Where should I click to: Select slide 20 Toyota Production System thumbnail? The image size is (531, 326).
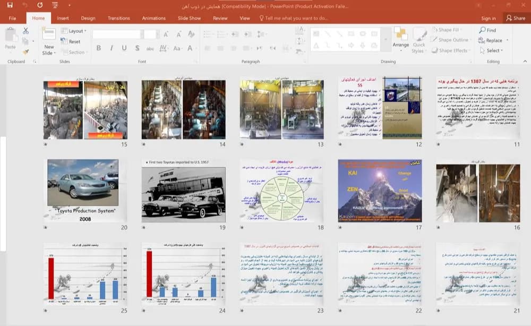[x=85, y=191]
